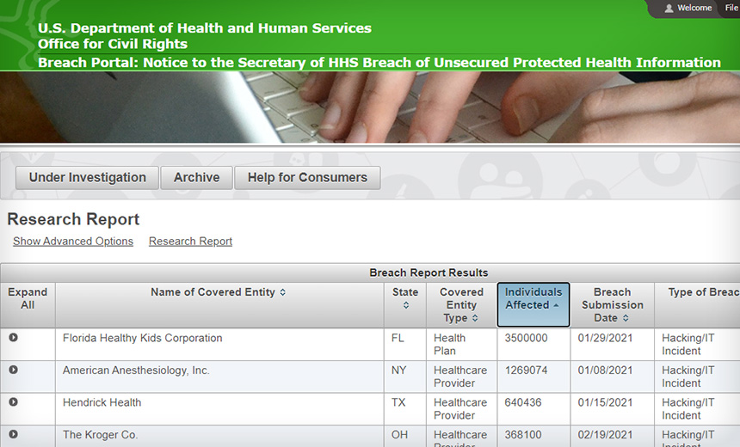The width and height of the screenshot is (740, 447).
Task: Expand The Kroger Co. row details
Action: click(x=13, y=434)
